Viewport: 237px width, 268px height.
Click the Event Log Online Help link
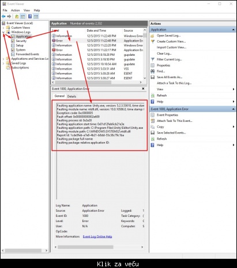pyautogui.click(x=97, y=236)
